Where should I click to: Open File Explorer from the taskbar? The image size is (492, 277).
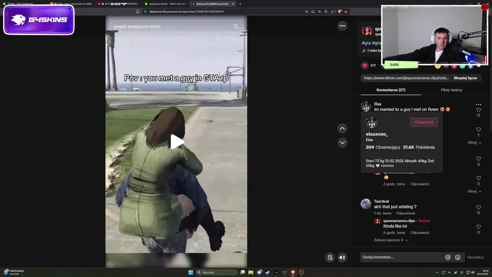251,272
